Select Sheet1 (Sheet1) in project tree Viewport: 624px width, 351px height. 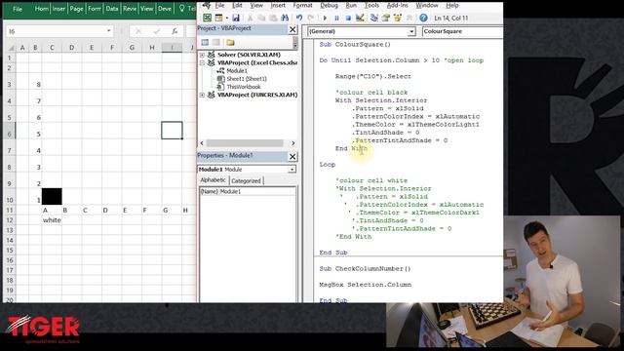coord(247,79)
